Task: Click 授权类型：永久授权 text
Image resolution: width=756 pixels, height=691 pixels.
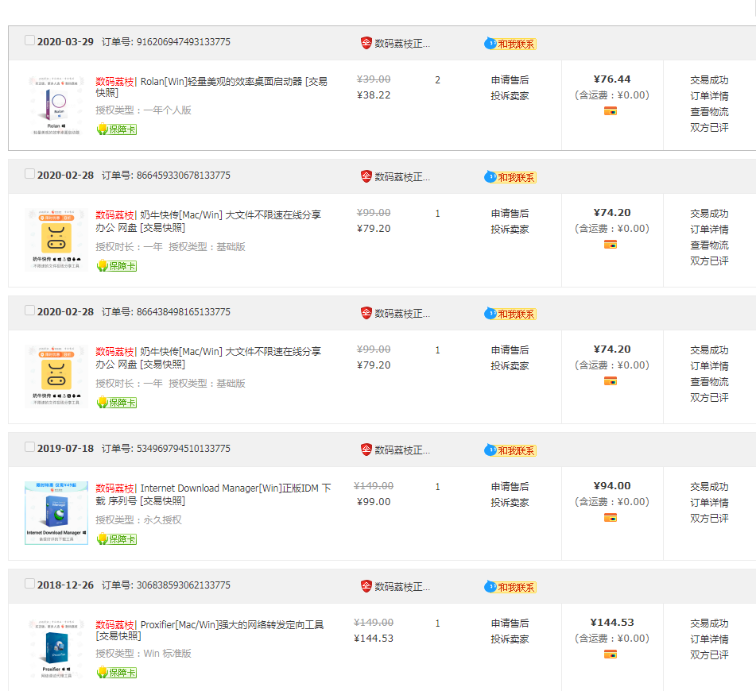Action: (138, 520)
